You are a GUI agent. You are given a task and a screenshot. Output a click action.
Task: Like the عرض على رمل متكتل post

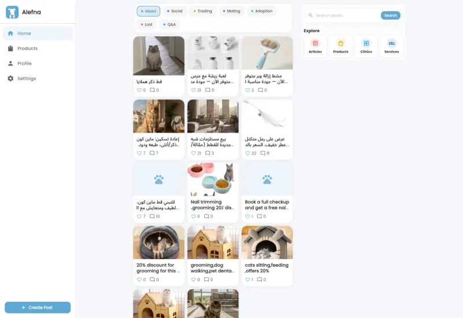[248, 153]
